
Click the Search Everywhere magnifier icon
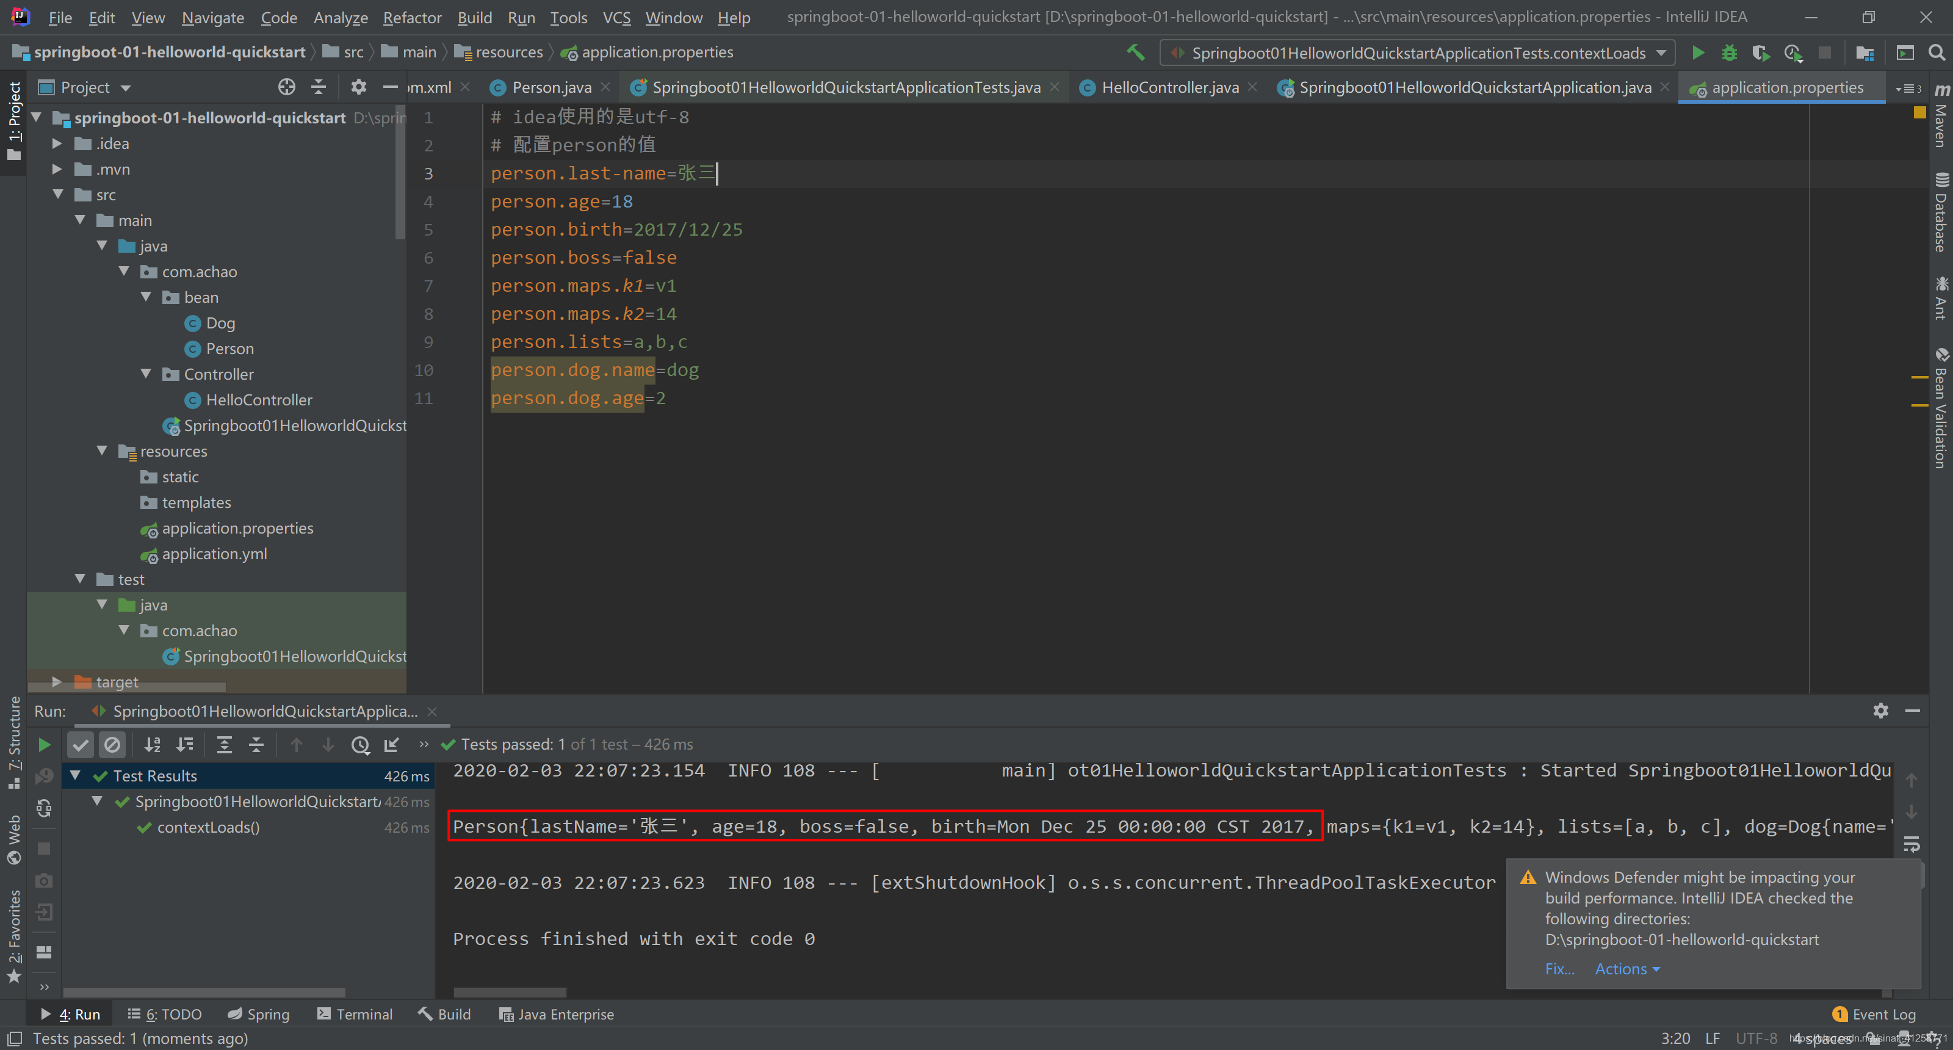click(x=1935, y=52)
